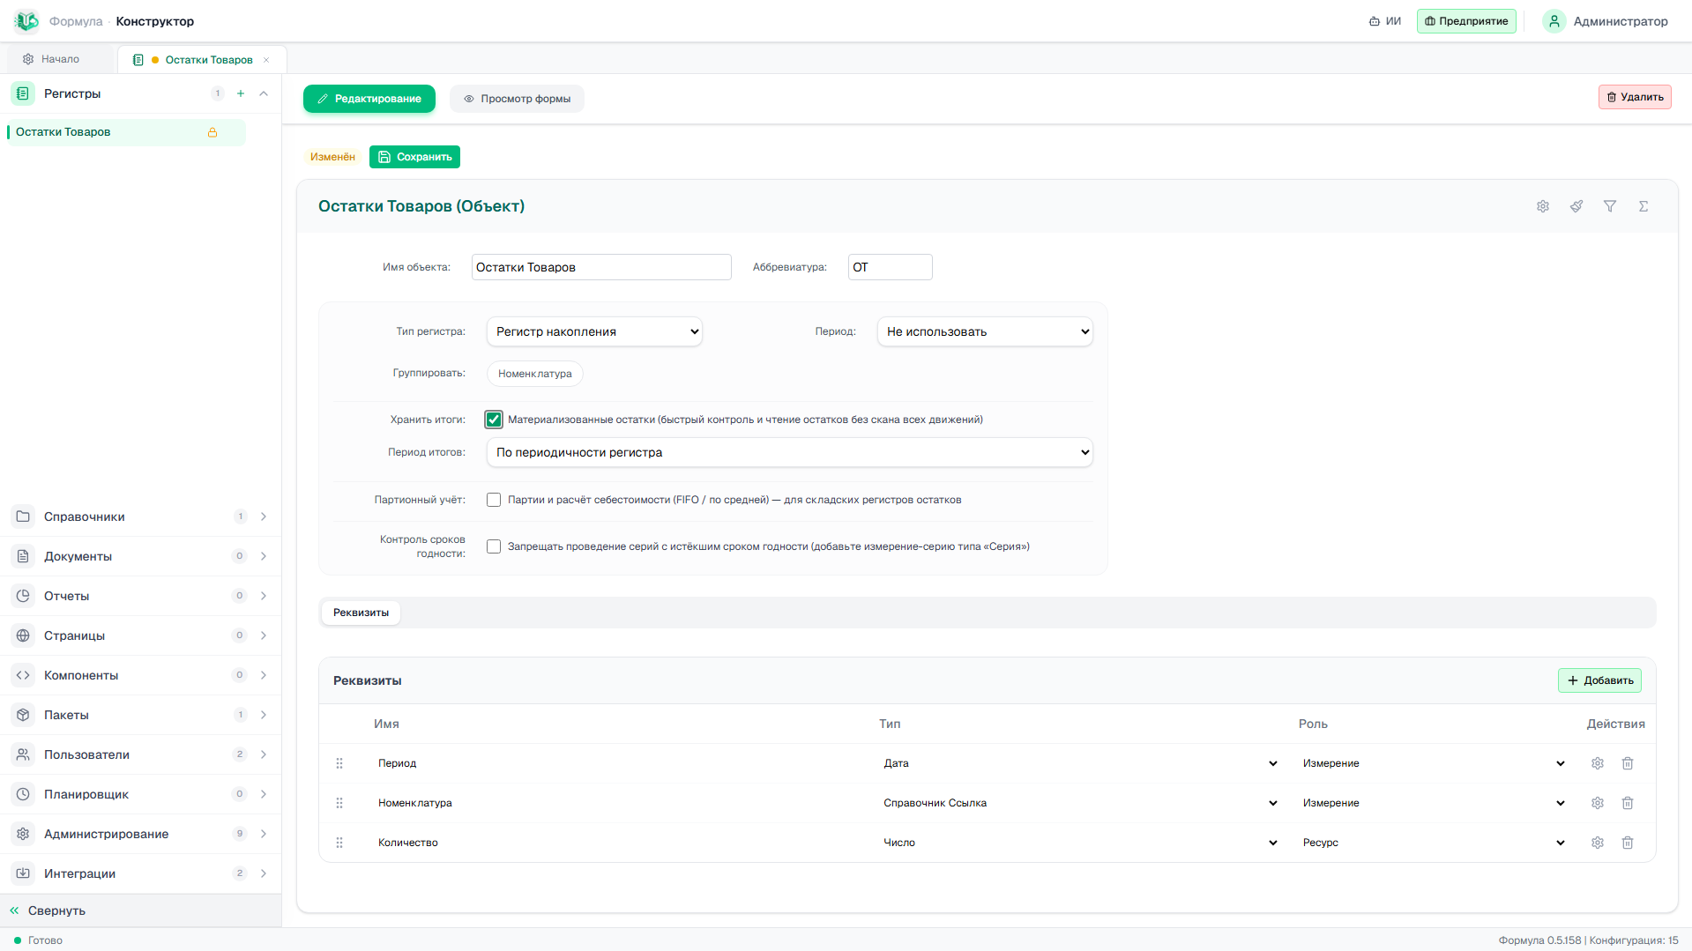Grab drag handle of Период row
The image size is (1692, 951).
point(339,763)
